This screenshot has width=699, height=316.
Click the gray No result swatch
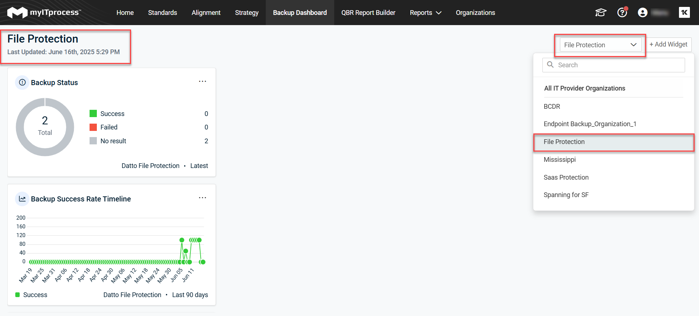pos(93,141)
